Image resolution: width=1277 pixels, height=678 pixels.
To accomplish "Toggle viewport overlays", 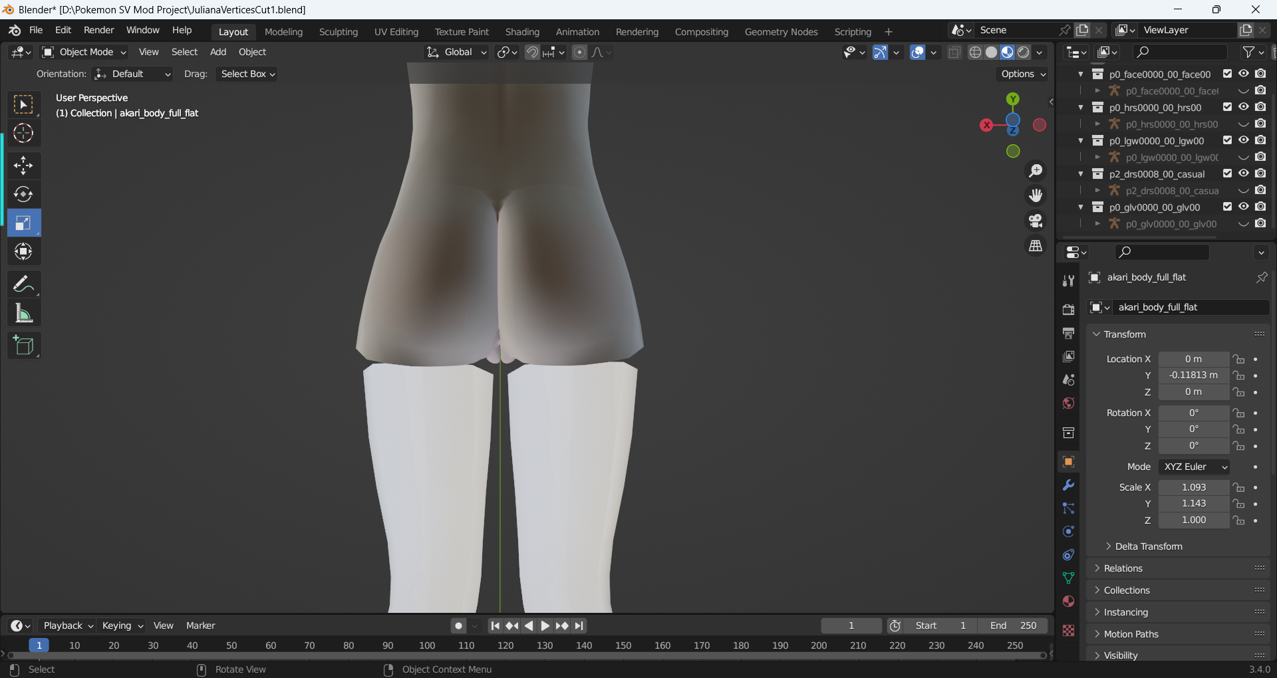I will pos(918,52).
